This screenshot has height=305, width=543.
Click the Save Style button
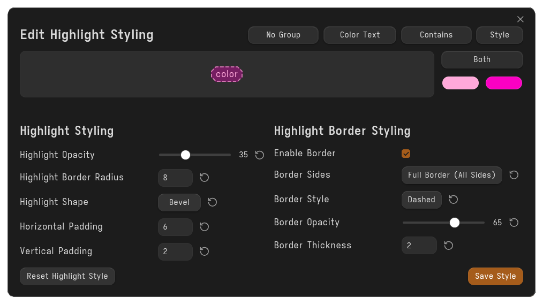(495, 276)
